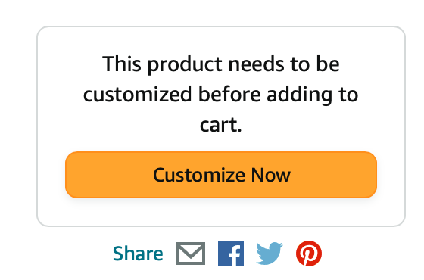This screenshot has width=424, height=280.
Task: Pin this product on Pinterest
Action: tap(309, 254)
